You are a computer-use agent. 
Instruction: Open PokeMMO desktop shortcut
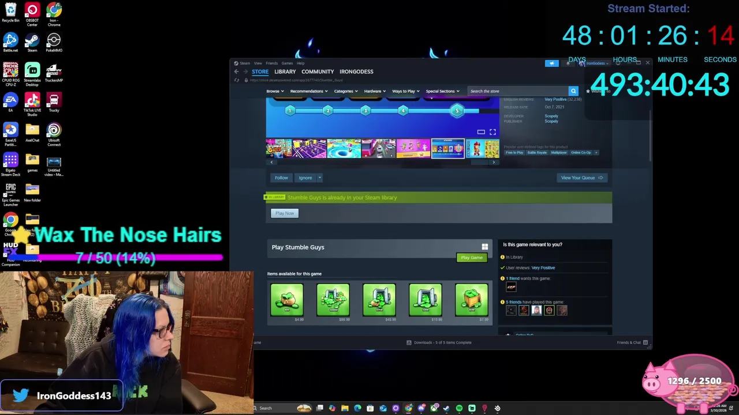(54, 43)
